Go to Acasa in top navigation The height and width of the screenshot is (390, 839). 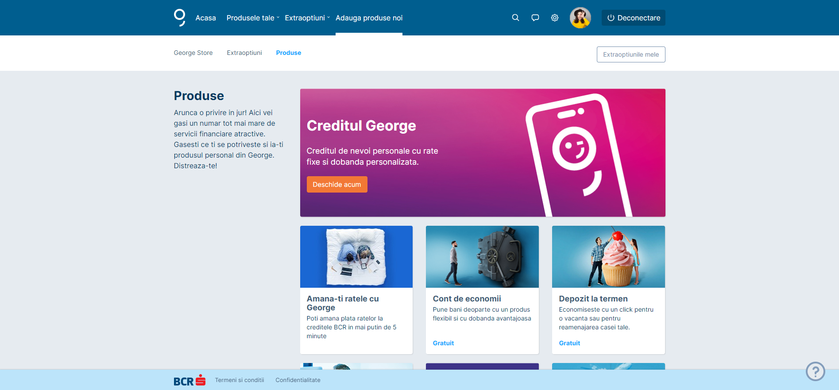205,18
